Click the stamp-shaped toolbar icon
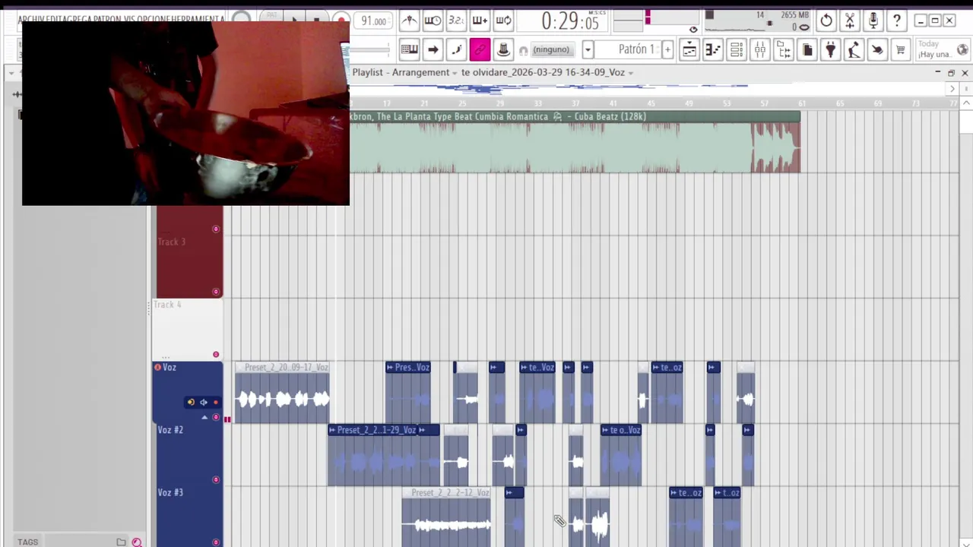973x547 pixels. [x=503, y=50]
